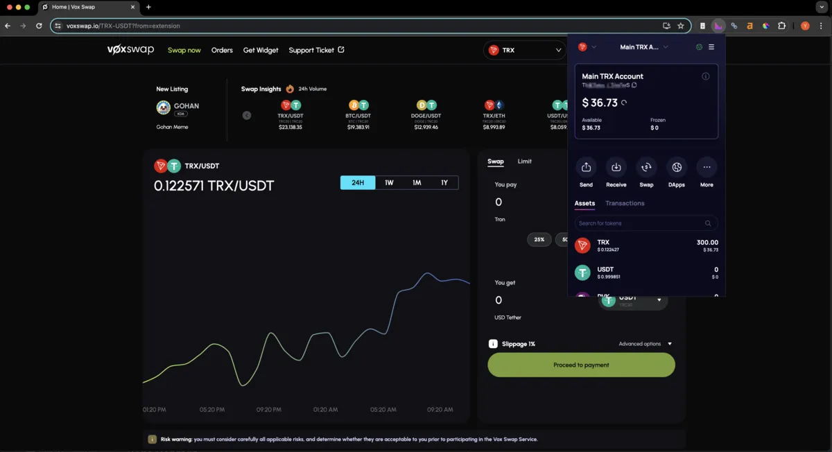The image size is (832, 452).
Task: Click the risk warning info icon
Action: coord(153,439)
